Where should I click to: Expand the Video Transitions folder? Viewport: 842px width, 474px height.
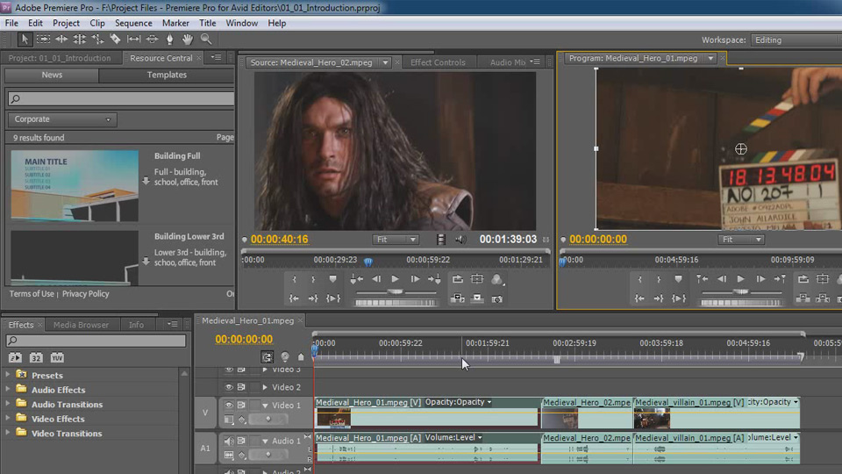8,433
